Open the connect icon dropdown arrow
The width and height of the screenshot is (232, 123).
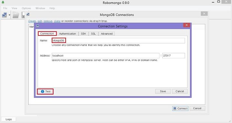tap(9, 15)
